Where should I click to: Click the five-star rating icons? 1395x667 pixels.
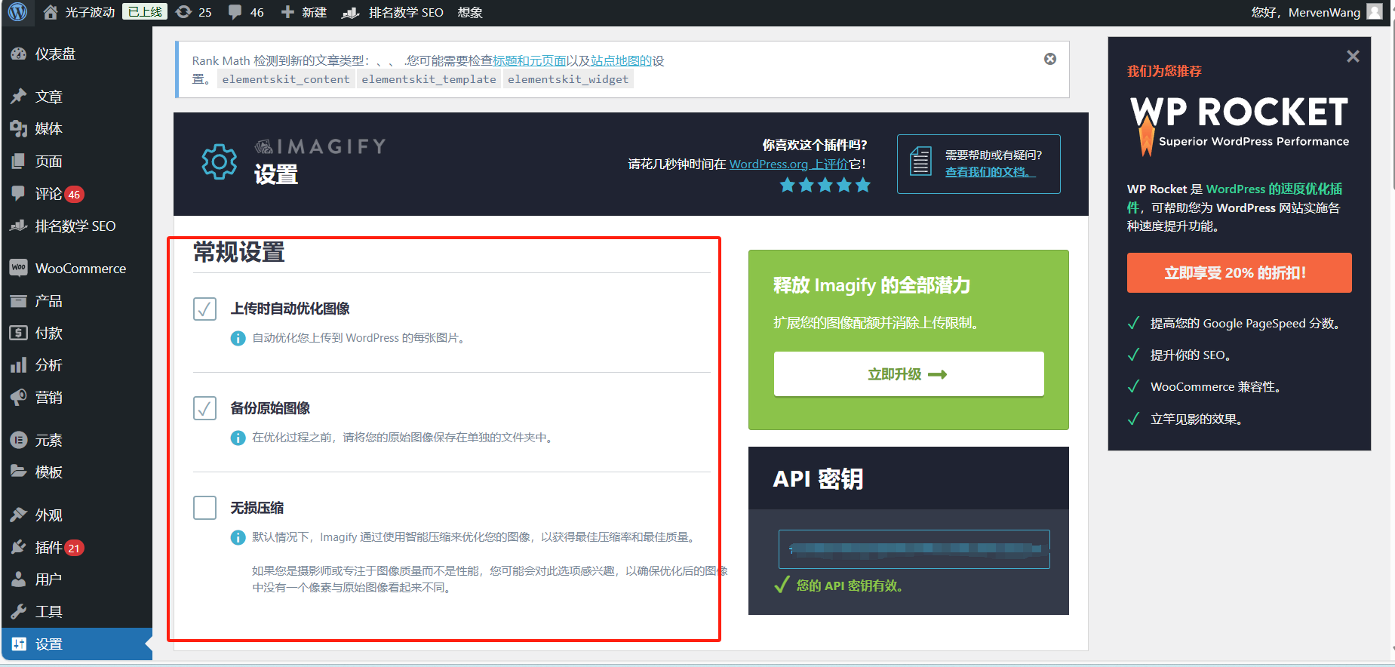pos(825,185)
